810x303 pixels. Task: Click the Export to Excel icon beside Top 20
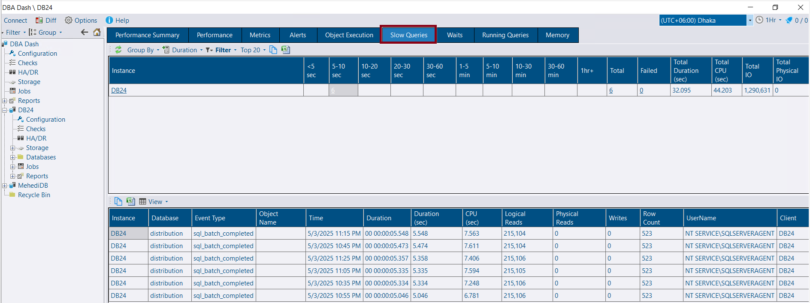tap(285, 50)
